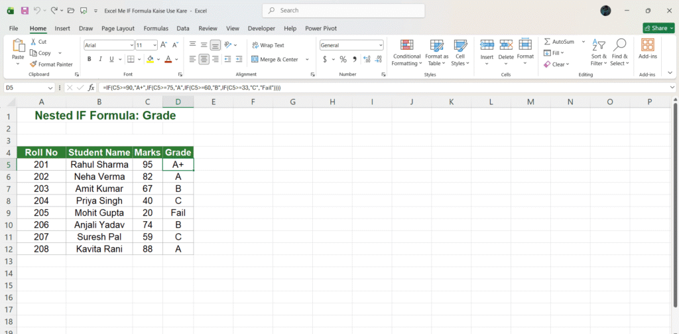Switch to the Page Layout tab
Screen dimensions: 679x334
click(118, 28)
